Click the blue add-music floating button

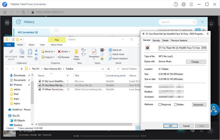point(214,110)
